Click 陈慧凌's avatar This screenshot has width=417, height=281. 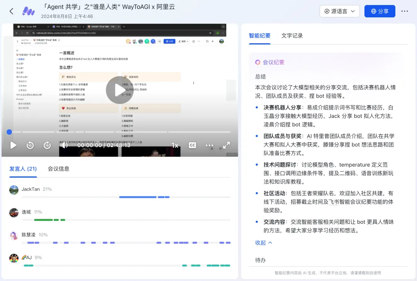click(14, 235)
